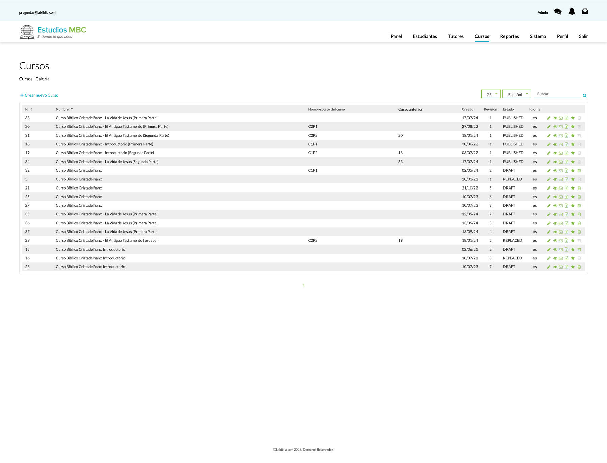Open the chat messages icon in header
The image size is (607, 463).
558,12
